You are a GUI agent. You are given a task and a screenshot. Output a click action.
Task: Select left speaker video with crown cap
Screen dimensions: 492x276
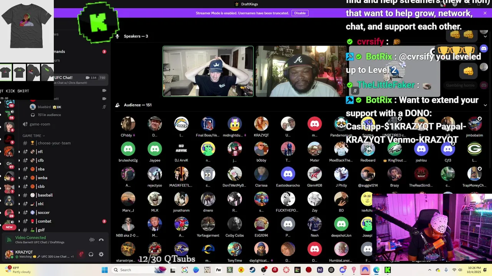[x=208, y=71]
